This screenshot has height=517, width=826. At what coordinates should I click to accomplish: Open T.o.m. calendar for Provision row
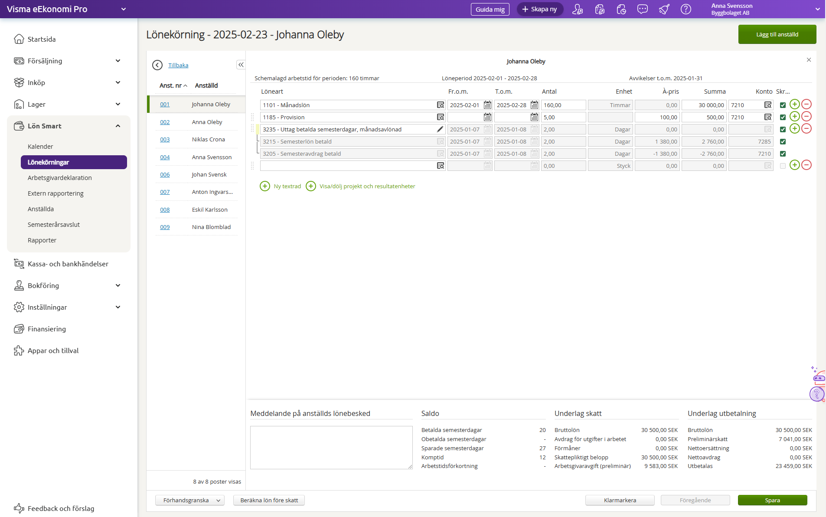(534, 117)
